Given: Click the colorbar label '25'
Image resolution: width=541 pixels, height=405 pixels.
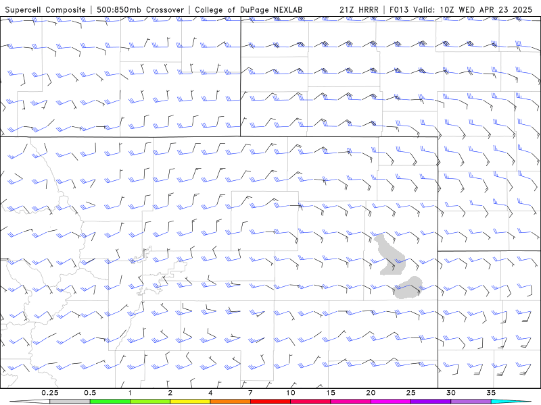Looking at the screenshot, I should click(411, 393).
